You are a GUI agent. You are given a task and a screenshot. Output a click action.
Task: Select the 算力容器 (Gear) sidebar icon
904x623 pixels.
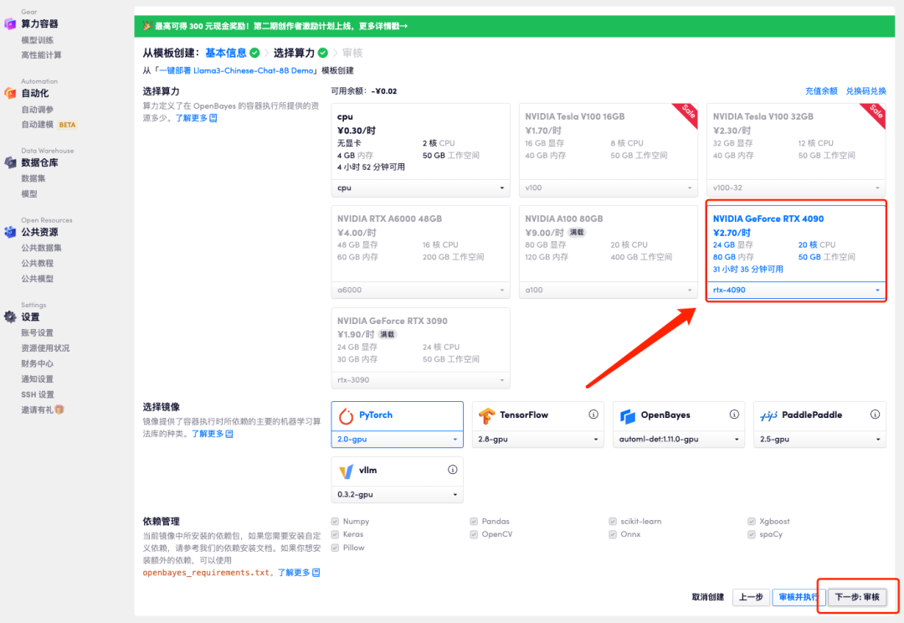click(x=12, y=23)
